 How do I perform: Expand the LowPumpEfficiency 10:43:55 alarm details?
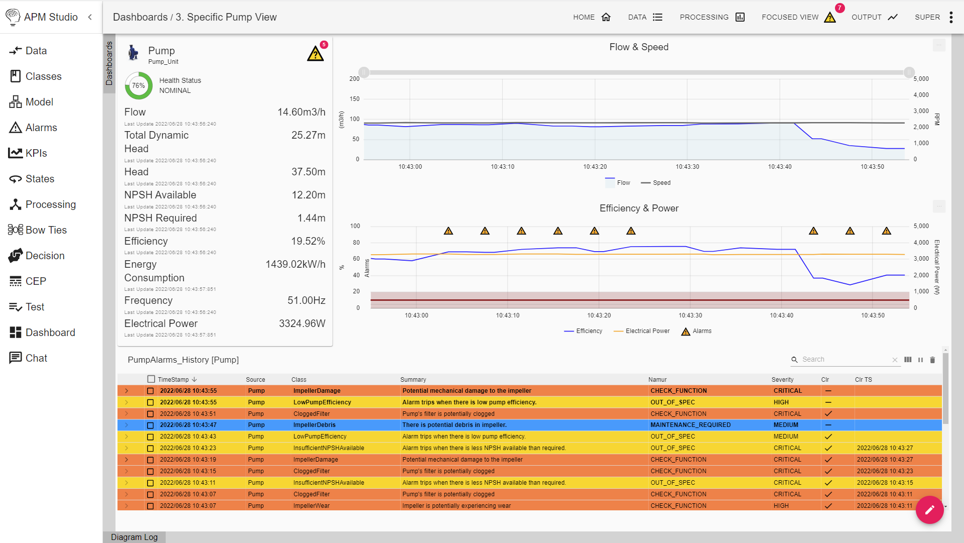tap(127, 402)
